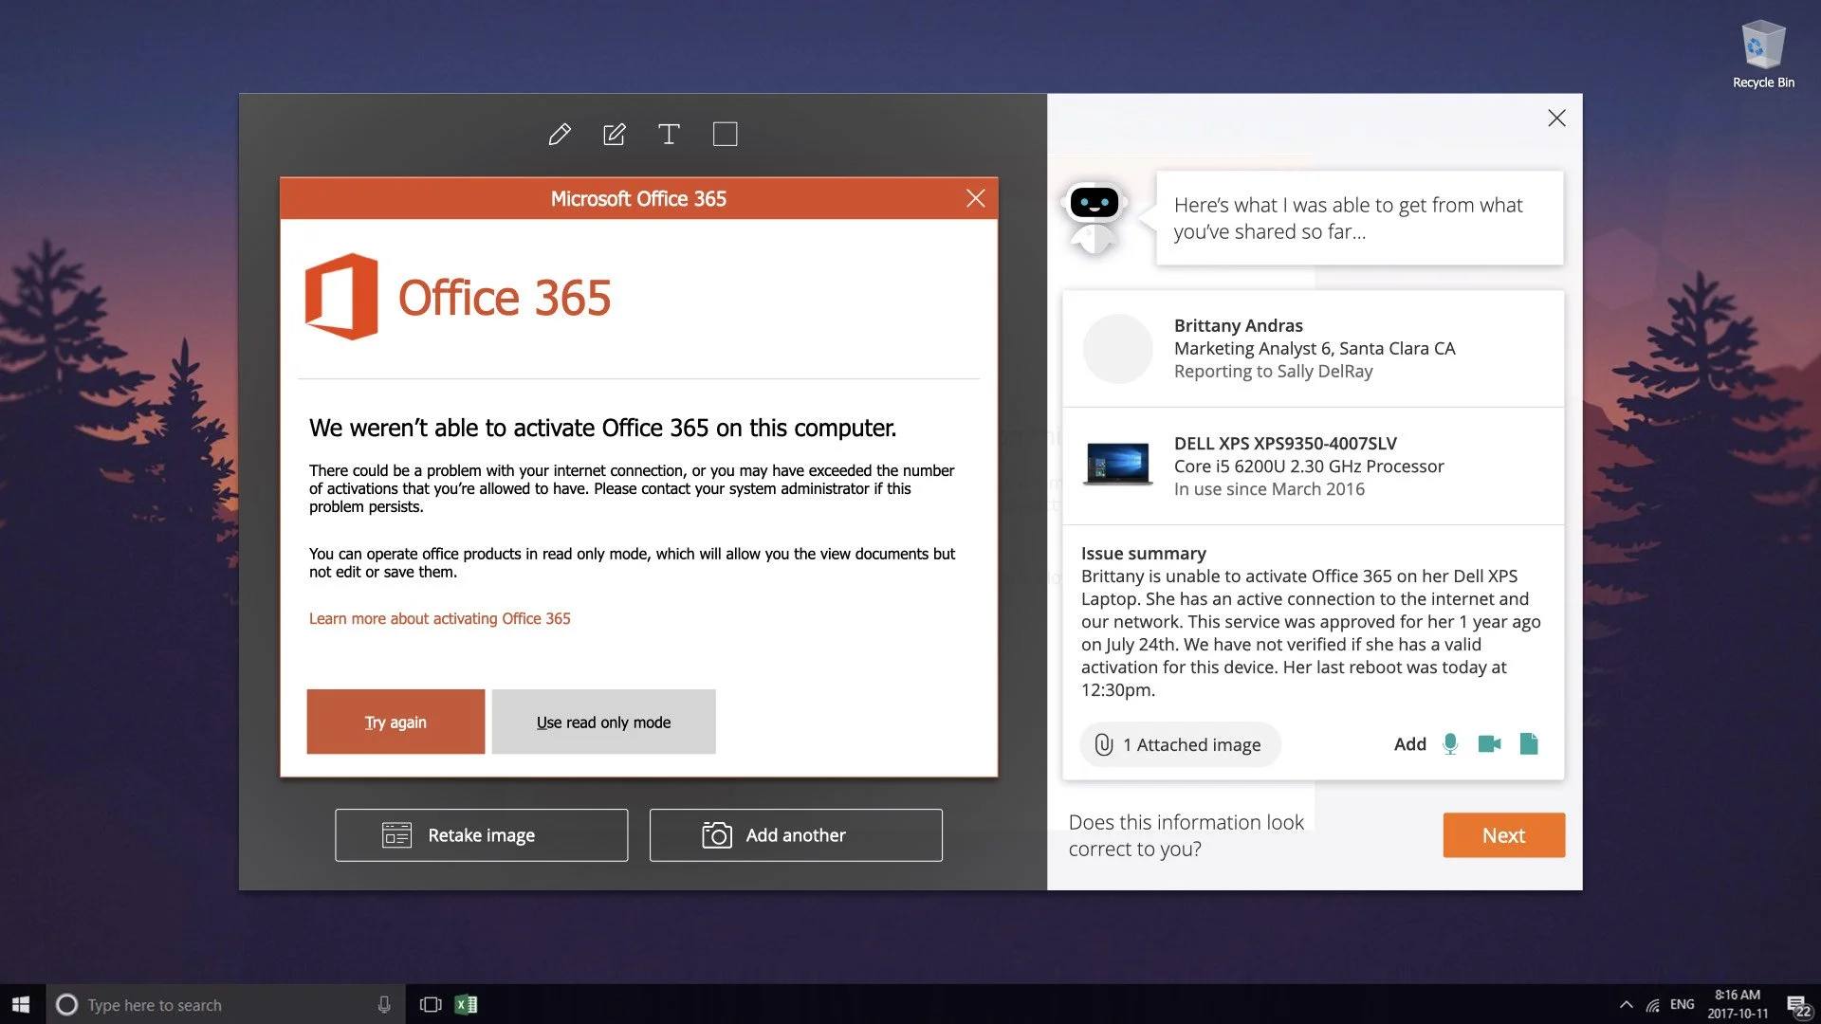Open the 1 Attached image chip
The height and width of the screenshot is (1024, 1821).
(1180, 744)
